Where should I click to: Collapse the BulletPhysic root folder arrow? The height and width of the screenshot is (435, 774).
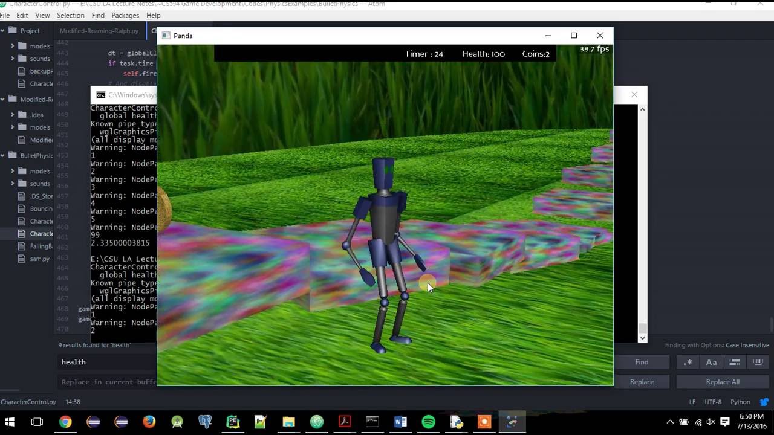point(3,155)
